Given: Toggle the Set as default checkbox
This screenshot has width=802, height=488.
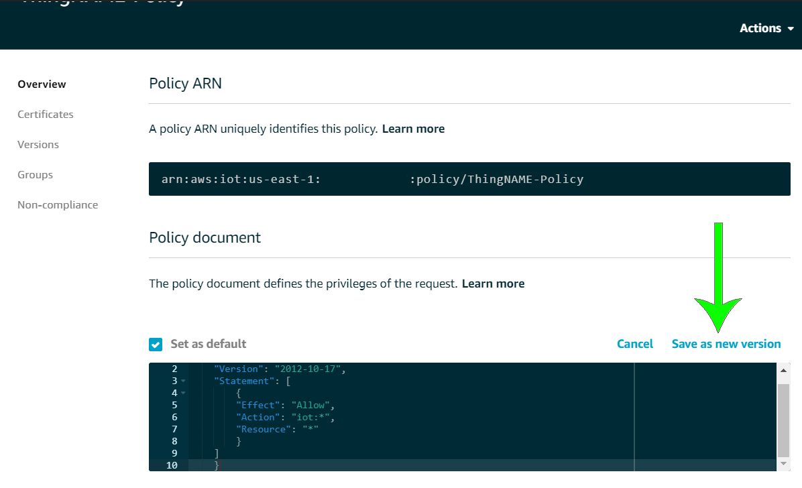Looking at the screenshot, I should click(156, 345).
